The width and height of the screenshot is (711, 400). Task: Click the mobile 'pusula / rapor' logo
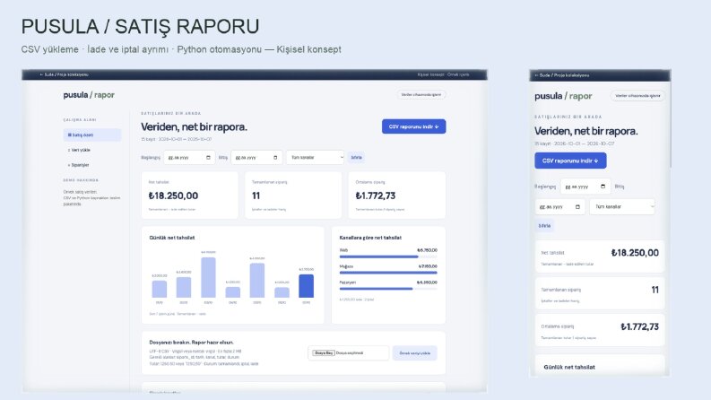(563, 96)
